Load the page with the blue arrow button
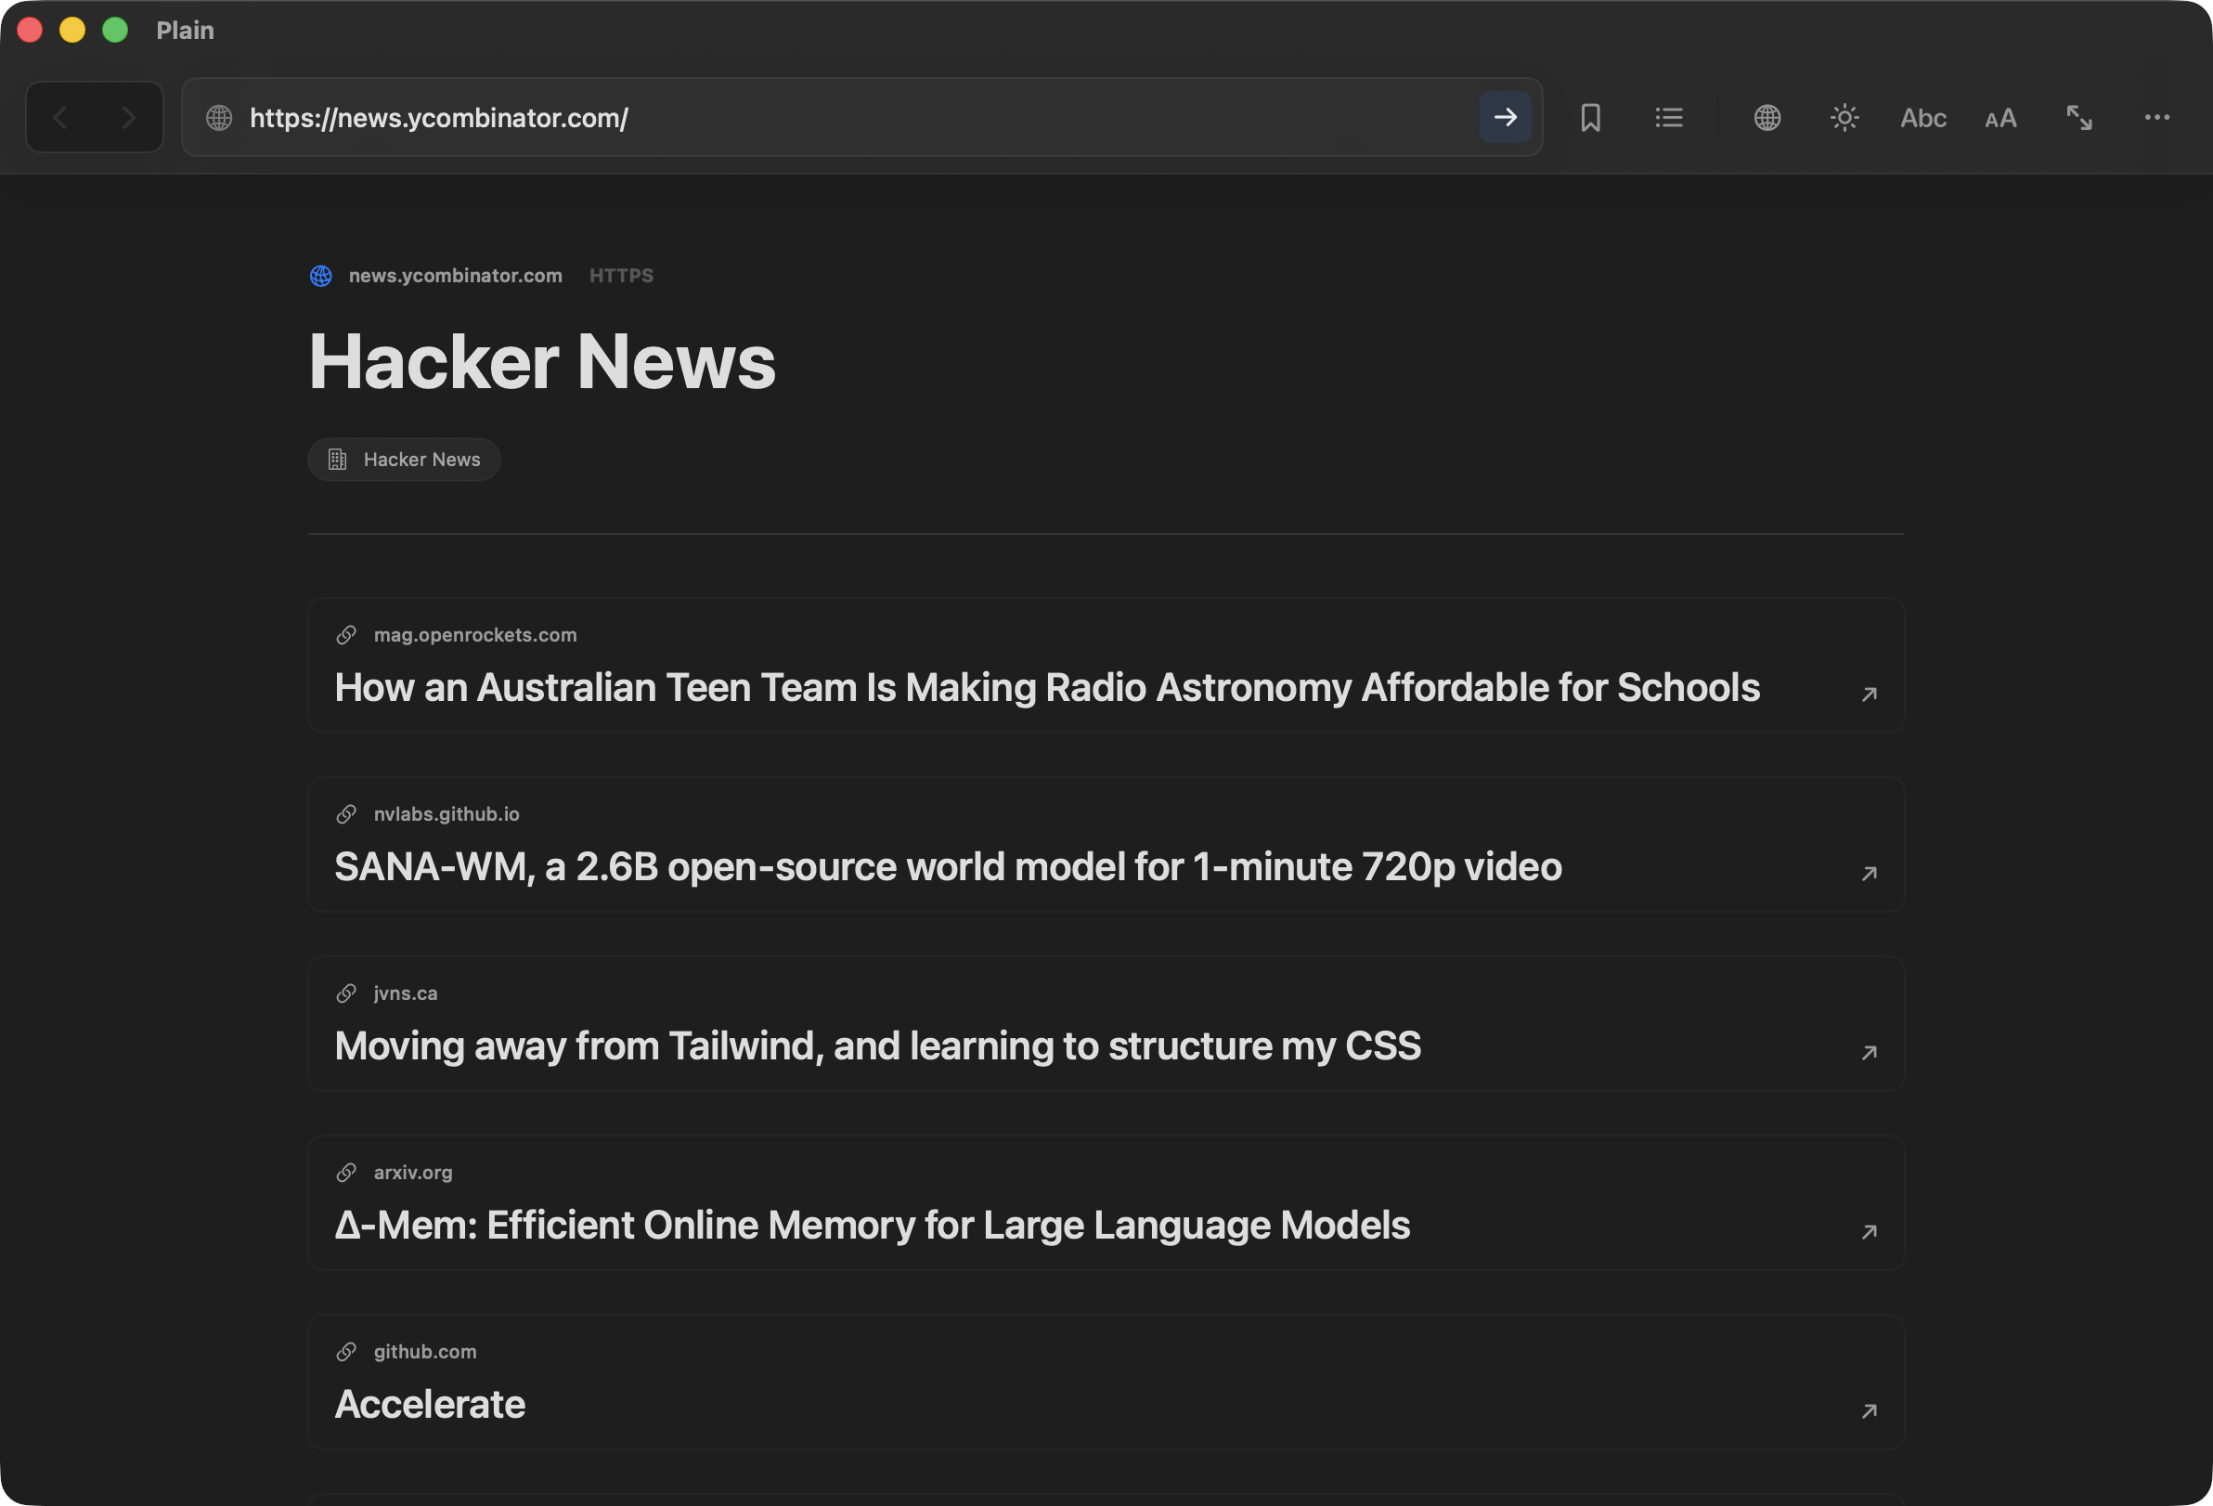 [1505, 117]
